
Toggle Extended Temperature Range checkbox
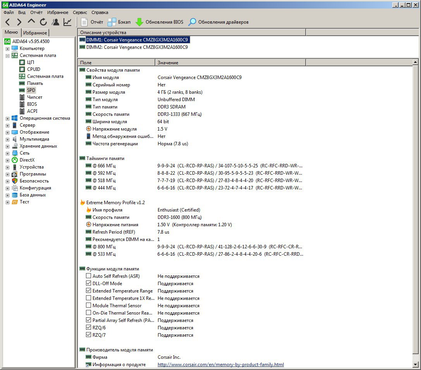[88, 291]
